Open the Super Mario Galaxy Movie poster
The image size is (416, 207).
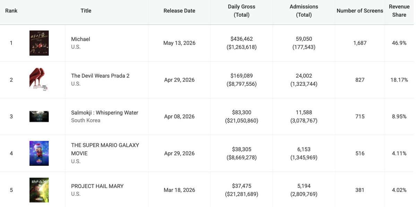click(39, 153)
